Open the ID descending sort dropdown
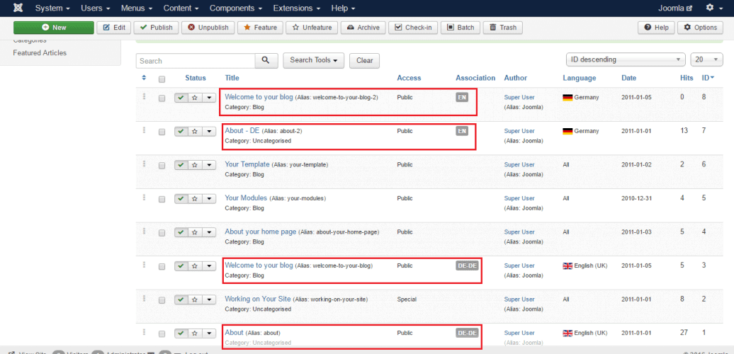This screenshot has height=354, width=734. point(626,60)
